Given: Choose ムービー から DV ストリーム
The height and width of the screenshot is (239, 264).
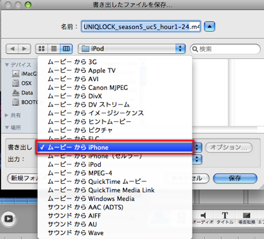Looking at the screenshot, I should click(x=115, y=105).
